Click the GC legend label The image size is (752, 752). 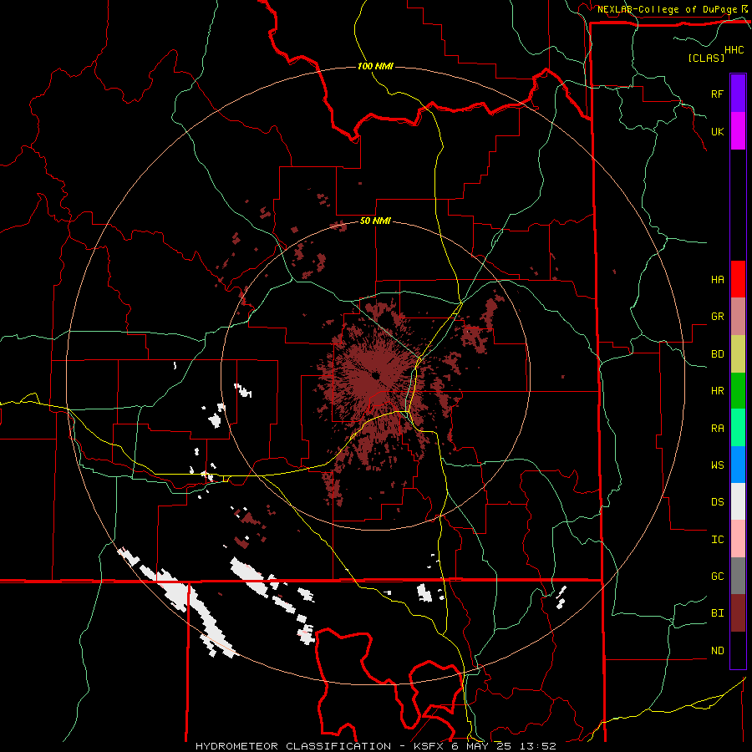717,577
